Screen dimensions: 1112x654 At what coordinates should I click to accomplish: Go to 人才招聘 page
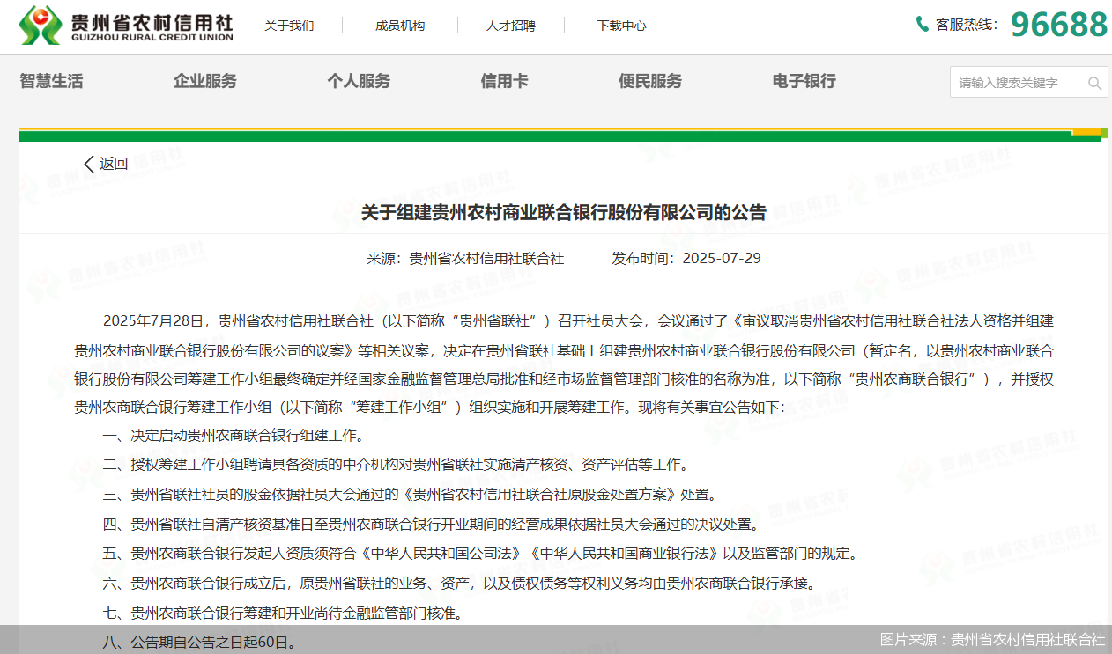pyautogui.click(x=511, y=26)
